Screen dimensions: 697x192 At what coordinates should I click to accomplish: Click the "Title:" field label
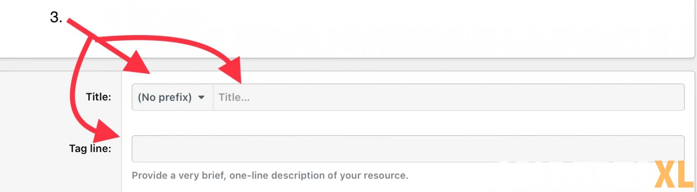(98, 97)
